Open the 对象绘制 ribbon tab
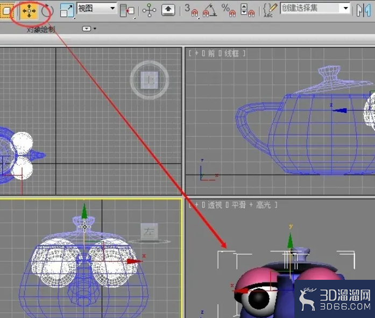The height and width of the screenshot is (318, 375). (x=41, y=30)
